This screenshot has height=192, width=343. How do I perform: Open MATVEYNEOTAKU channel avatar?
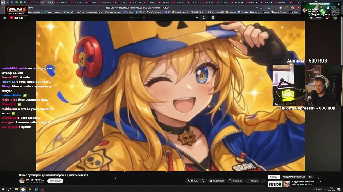pos(22,181)
